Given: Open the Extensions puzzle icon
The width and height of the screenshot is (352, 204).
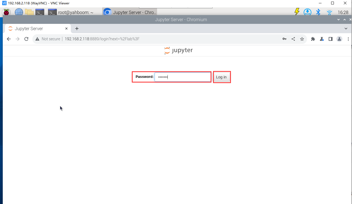Looking at the screenshot, I should click(x=313, y=39).
